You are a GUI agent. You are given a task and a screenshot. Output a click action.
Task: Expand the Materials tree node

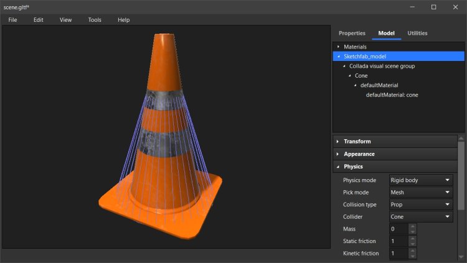pos(339,47)
